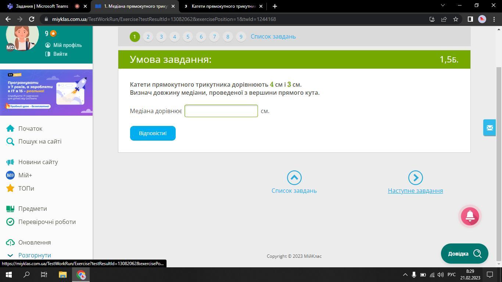Screen dimensions: 502x282
Task: Expand the Розгорнути sidebar section
Action: pos(35,255)
